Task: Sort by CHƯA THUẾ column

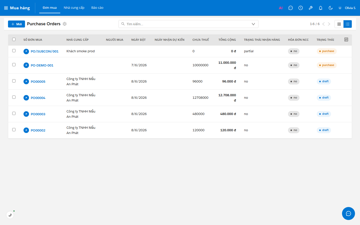Action: tap(201, 40)
